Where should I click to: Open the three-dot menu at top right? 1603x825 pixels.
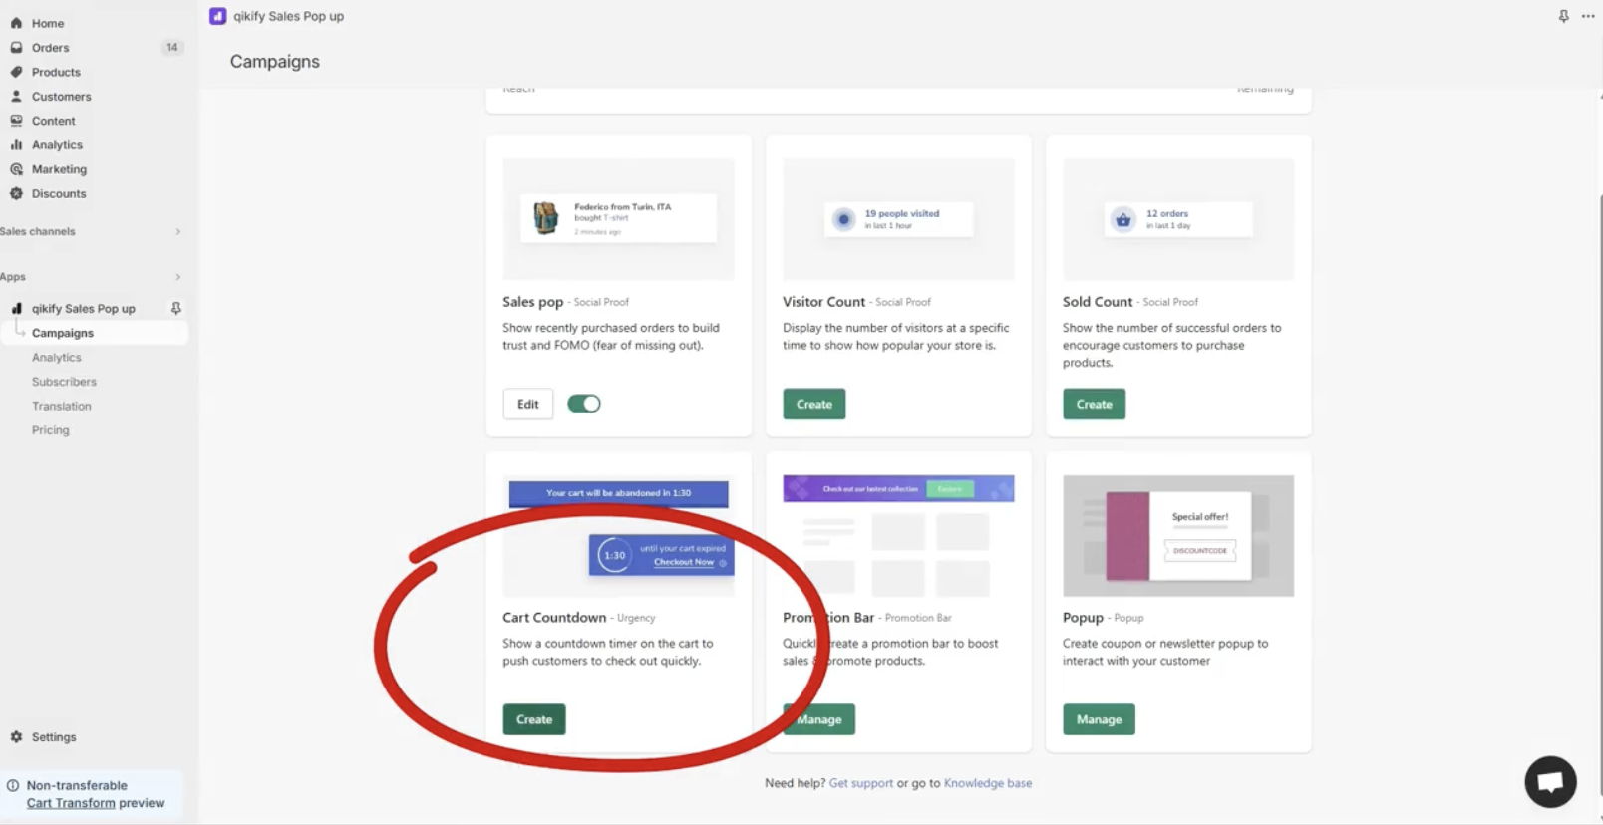[1588, 16]
